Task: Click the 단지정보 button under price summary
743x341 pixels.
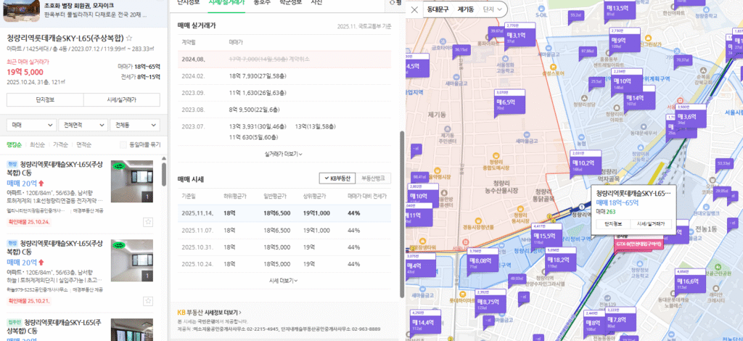Action: (x=44, y=99)
